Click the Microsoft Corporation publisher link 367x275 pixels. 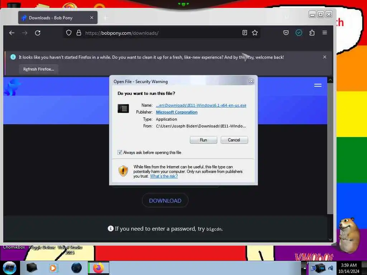(177, 112)
